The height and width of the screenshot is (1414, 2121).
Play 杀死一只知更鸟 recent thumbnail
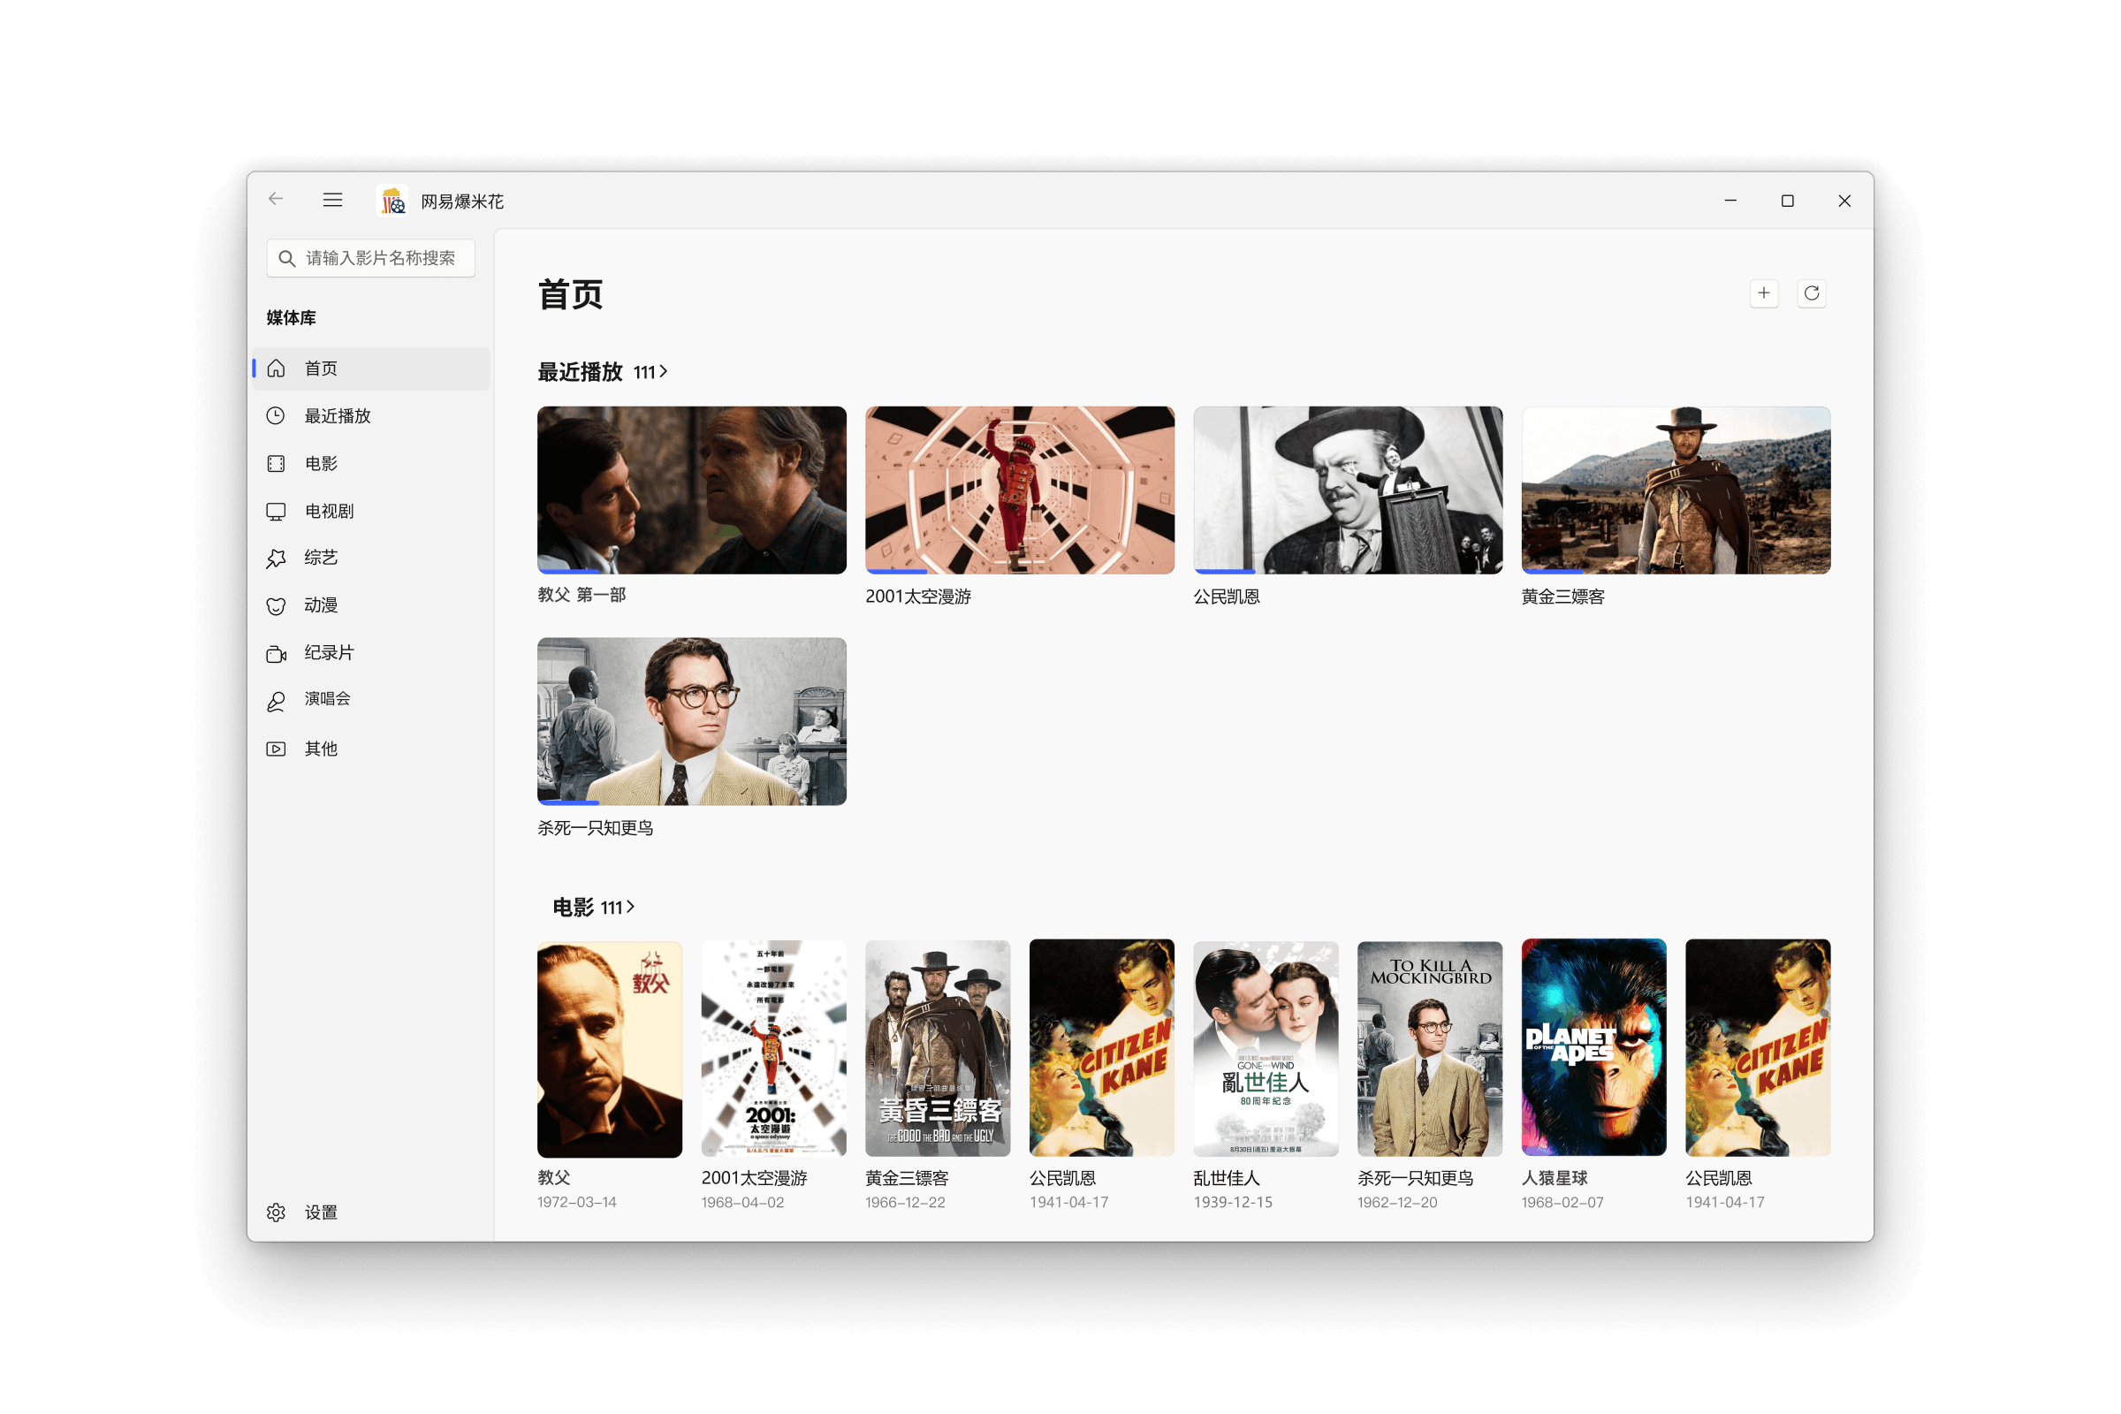pos(692,722)
